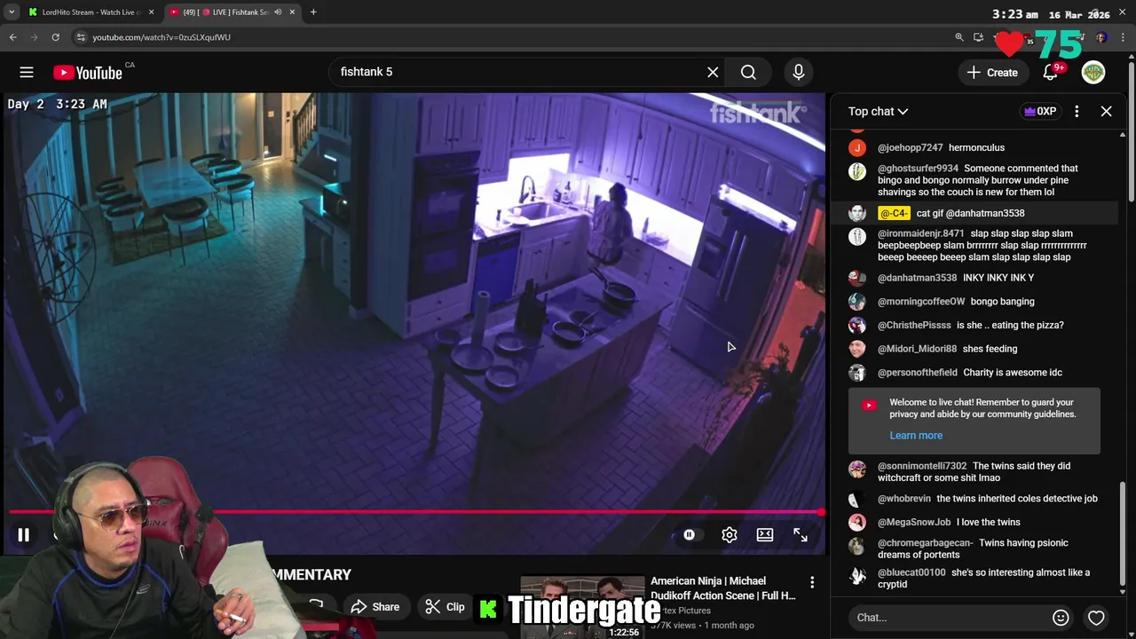Run search with the magnifier button
1136x639 pixels.
(x=748, y=72)
